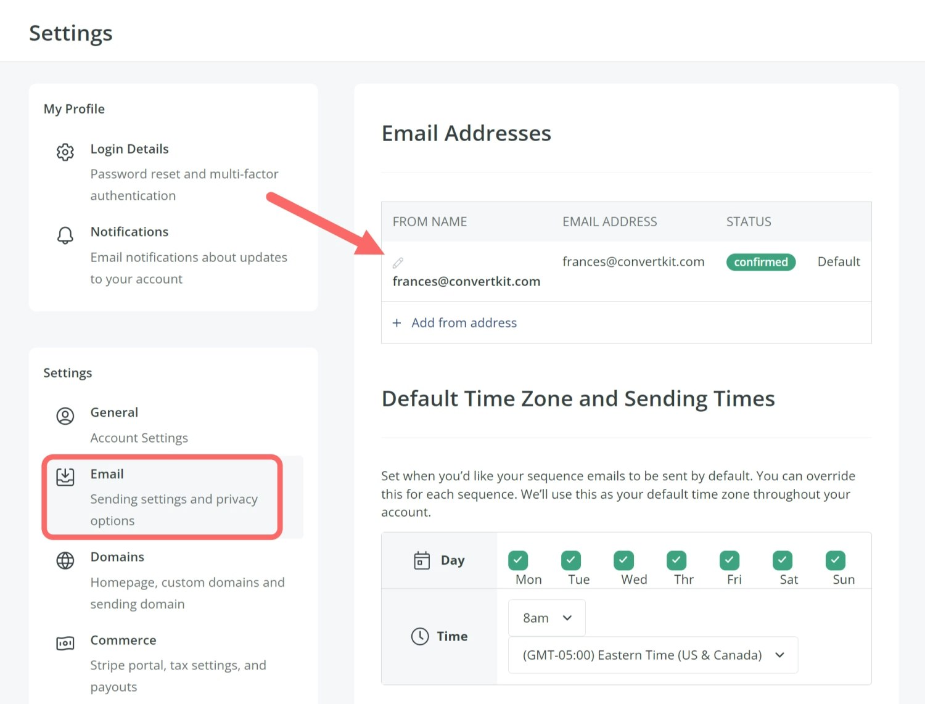Click the Commerce money icon
Viewport: 925px width, 704px height.
click(x=65, y=644)
